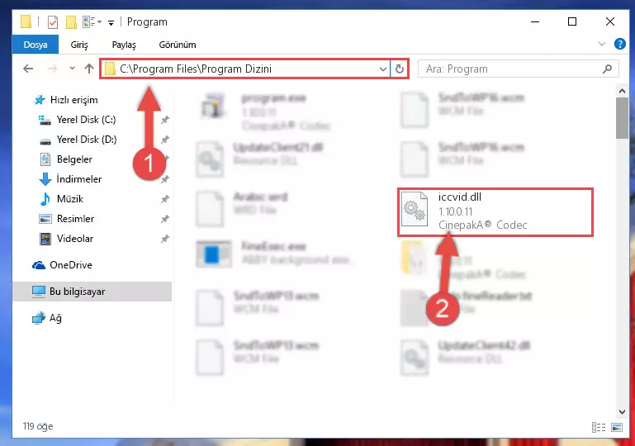Open recent locations dropdown arrow

coord(72,69)
